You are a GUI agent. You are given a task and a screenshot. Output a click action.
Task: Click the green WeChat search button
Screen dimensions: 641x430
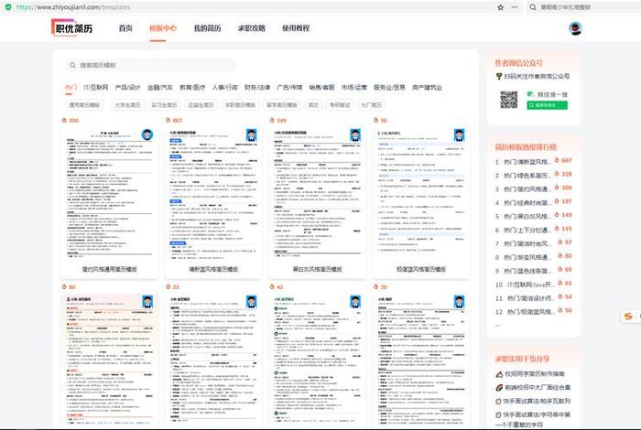[547, 105]
